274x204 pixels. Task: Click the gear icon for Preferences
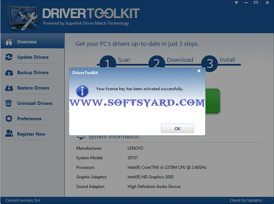click(x=9, y=119)
